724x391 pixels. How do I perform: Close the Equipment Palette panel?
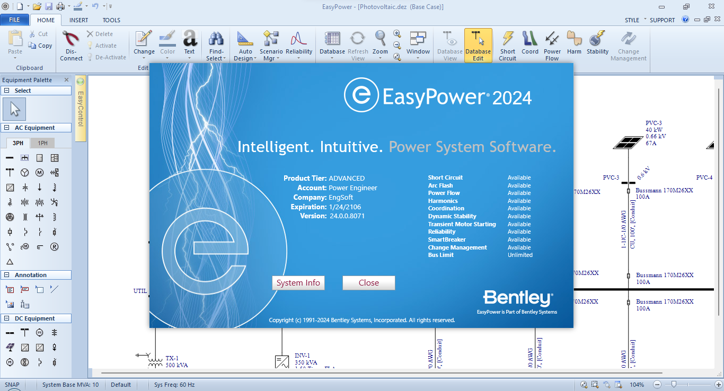coord(66,80)
